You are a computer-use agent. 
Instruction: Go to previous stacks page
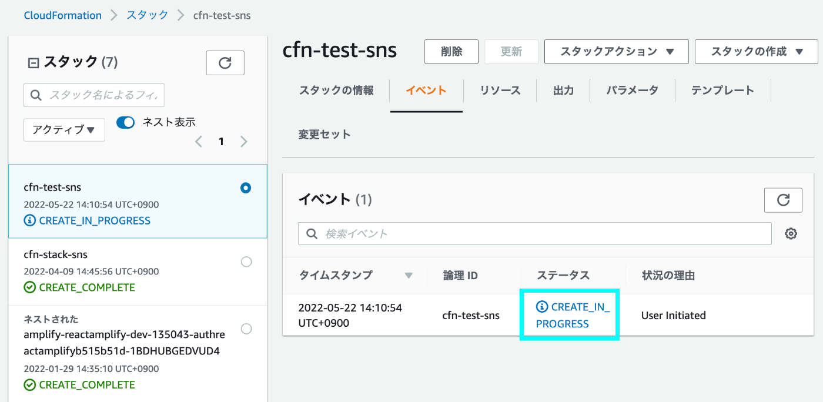[199, 142]
